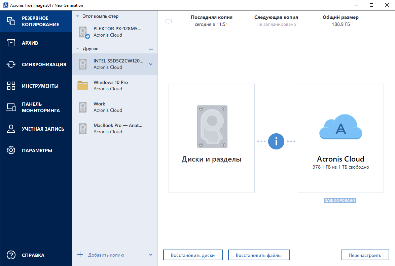395x266 pixels.
Task: Select the Инструменты sidebar icon
Action: coord(11,86)
